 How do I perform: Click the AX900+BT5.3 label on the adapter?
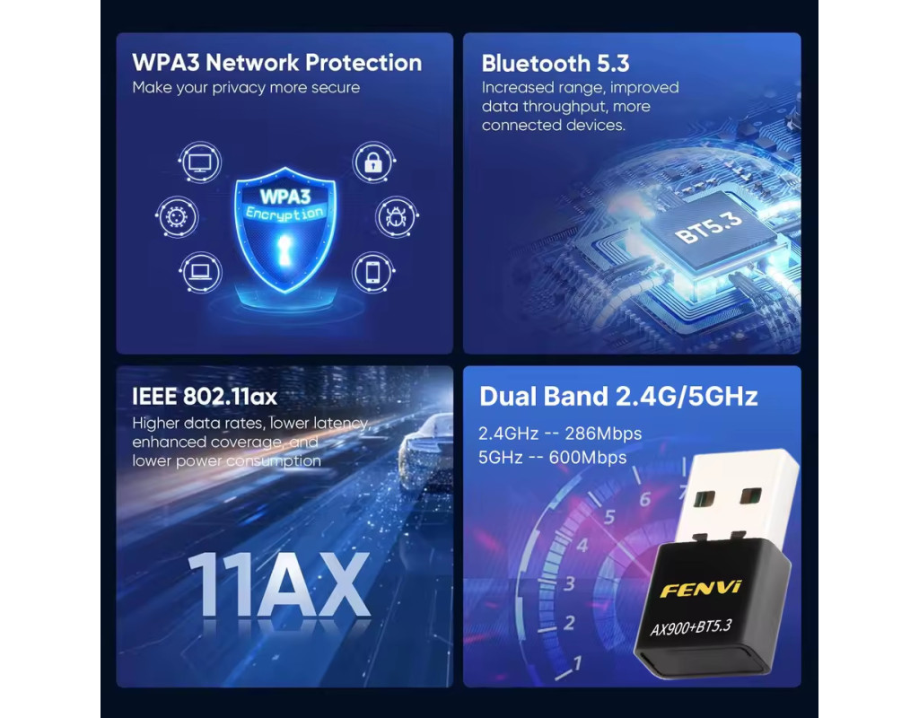[691, 627]
